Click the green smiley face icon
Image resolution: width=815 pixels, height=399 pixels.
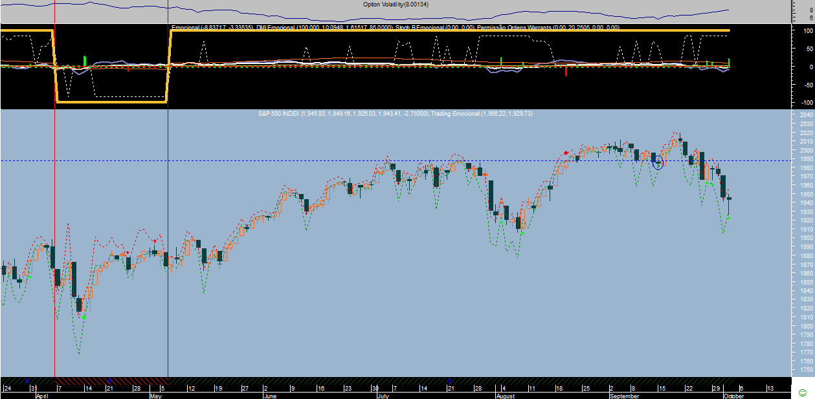tap(802, 393)
